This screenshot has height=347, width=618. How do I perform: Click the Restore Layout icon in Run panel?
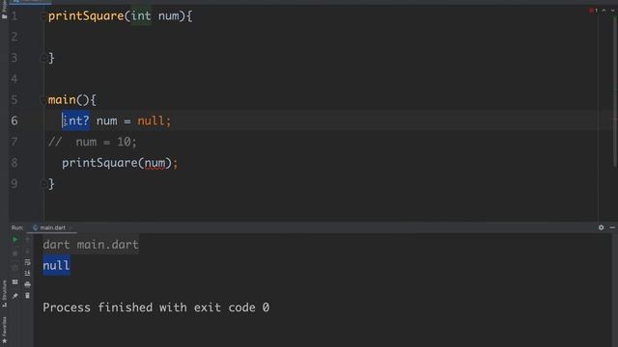pos(15,281)
